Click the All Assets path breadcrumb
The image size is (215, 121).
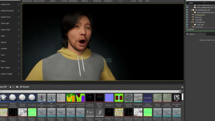24,87
